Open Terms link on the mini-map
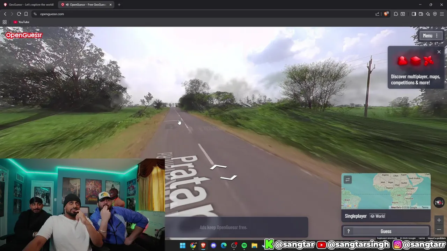Screen dimensions: 447x251 pyautogui.click(x=425, y=207)
